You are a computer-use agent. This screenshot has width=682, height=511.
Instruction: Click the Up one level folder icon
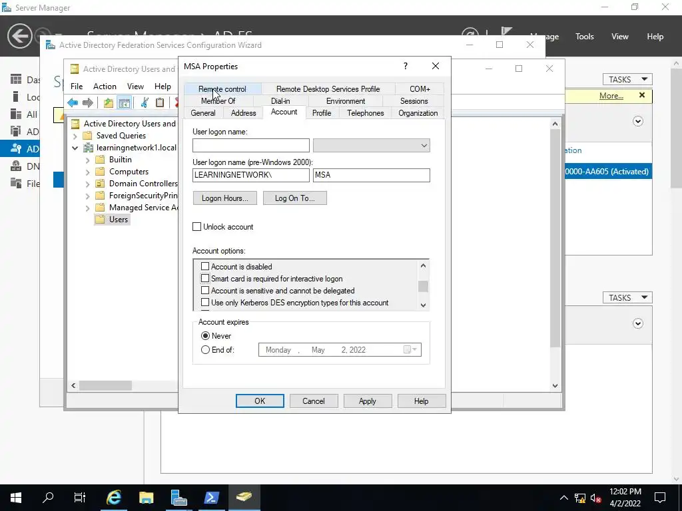(109, 102)
